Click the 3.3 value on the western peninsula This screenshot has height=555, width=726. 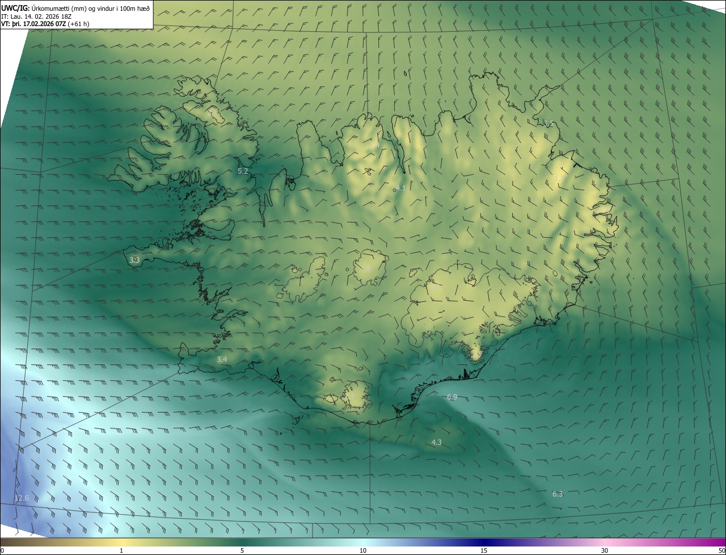134,260
